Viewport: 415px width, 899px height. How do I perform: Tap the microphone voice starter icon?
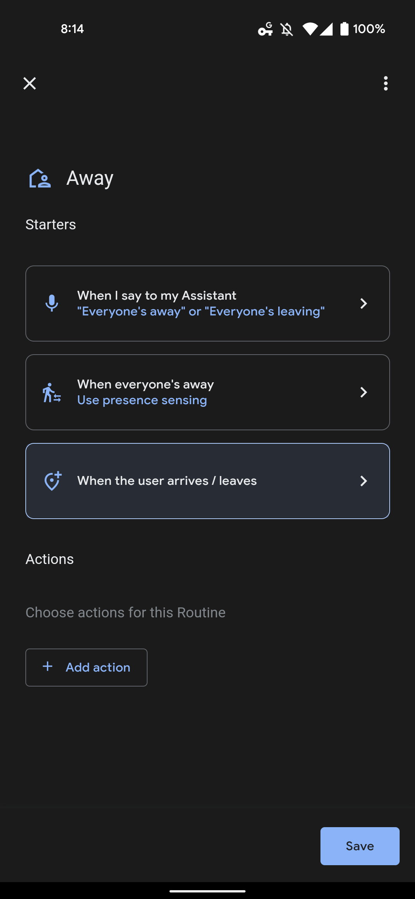point(52,304)
